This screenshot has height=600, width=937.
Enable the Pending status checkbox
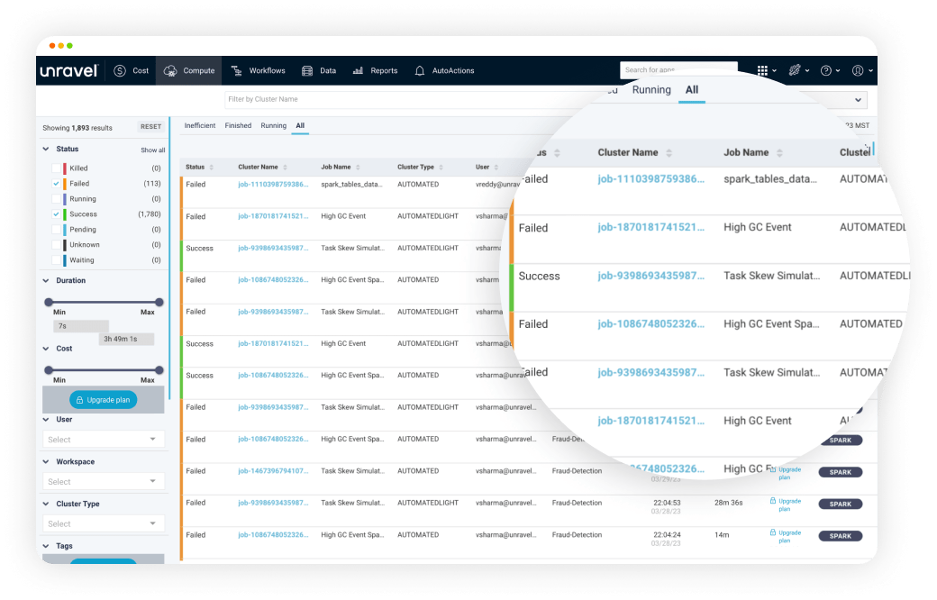click(x=56, y=230)
